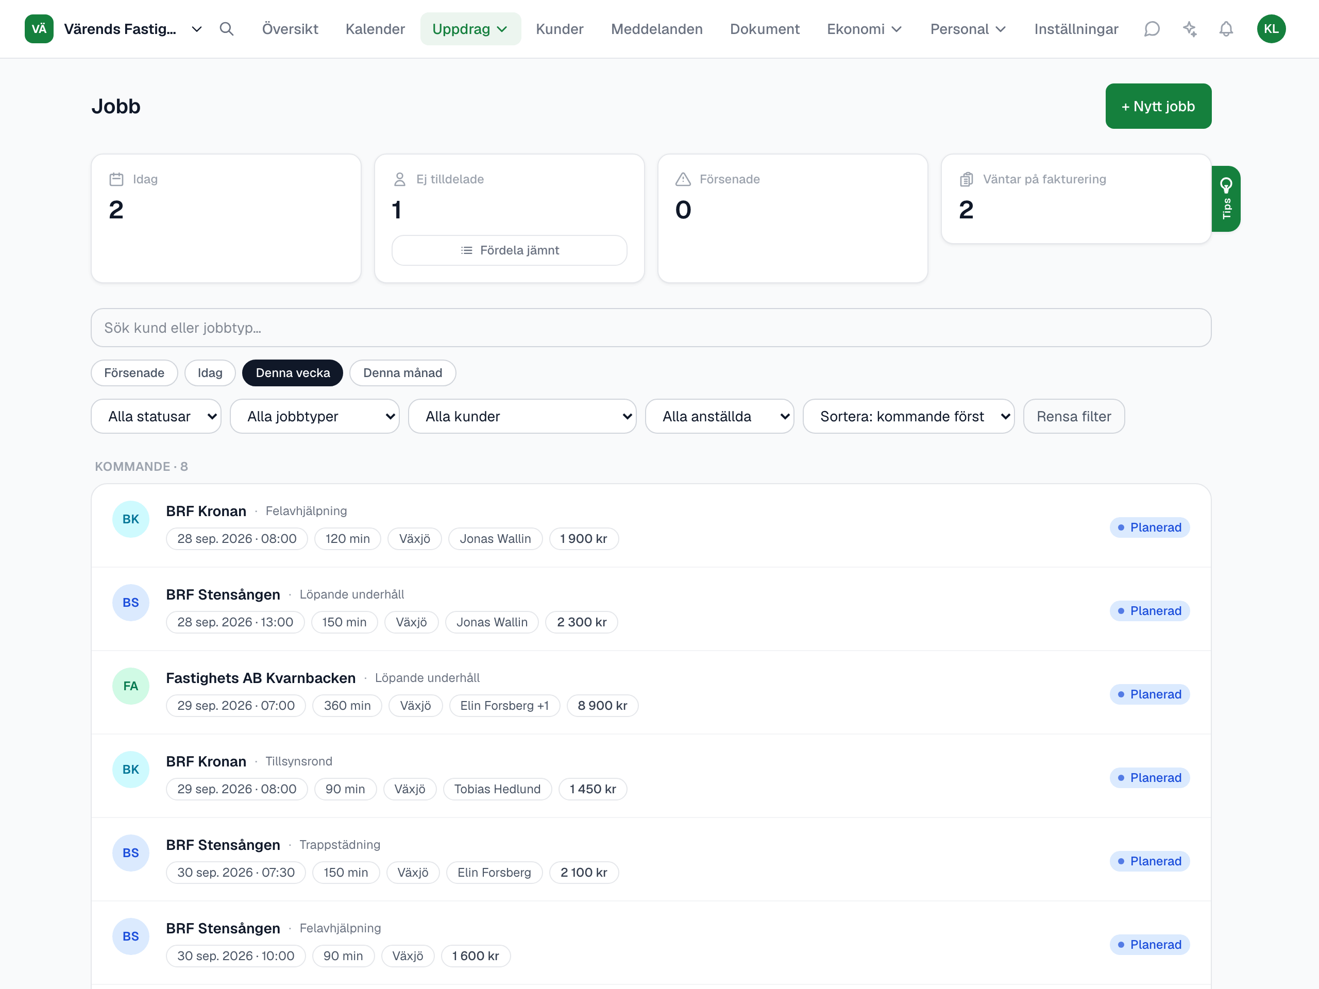
Task: Click Rensa filter button
Action: (1074, 416)
